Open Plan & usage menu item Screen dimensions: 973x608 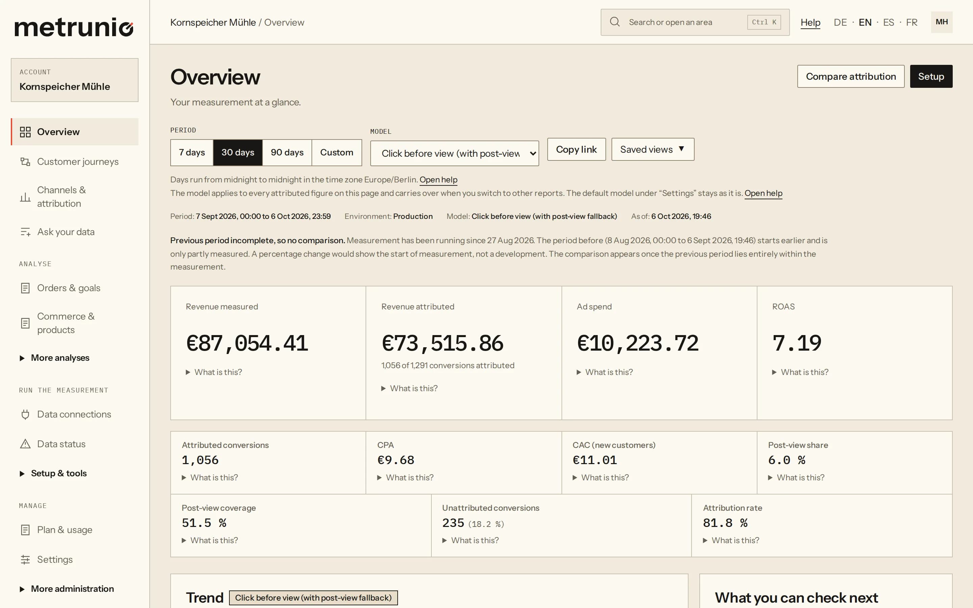(x=75, y=530)
